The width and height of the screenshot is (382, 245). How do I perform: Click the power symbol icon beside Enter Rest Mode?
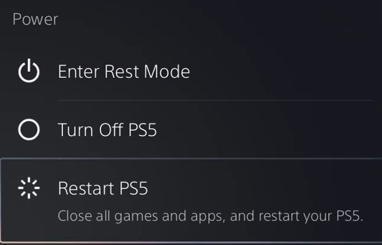[x=29, y=71]
